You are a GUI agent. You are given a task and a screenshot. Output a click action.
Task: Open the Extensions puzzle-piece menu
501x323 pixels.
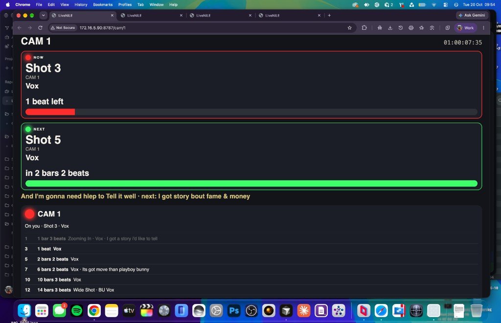(x=364, y=28)
